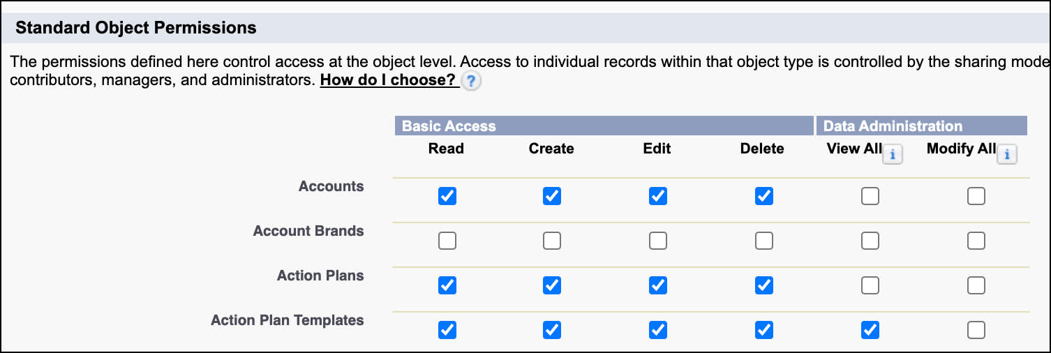The width and height of the screenshot is (1051, 353).
Task: Enable Modify All for Account Brands
Action: [976, 241]
